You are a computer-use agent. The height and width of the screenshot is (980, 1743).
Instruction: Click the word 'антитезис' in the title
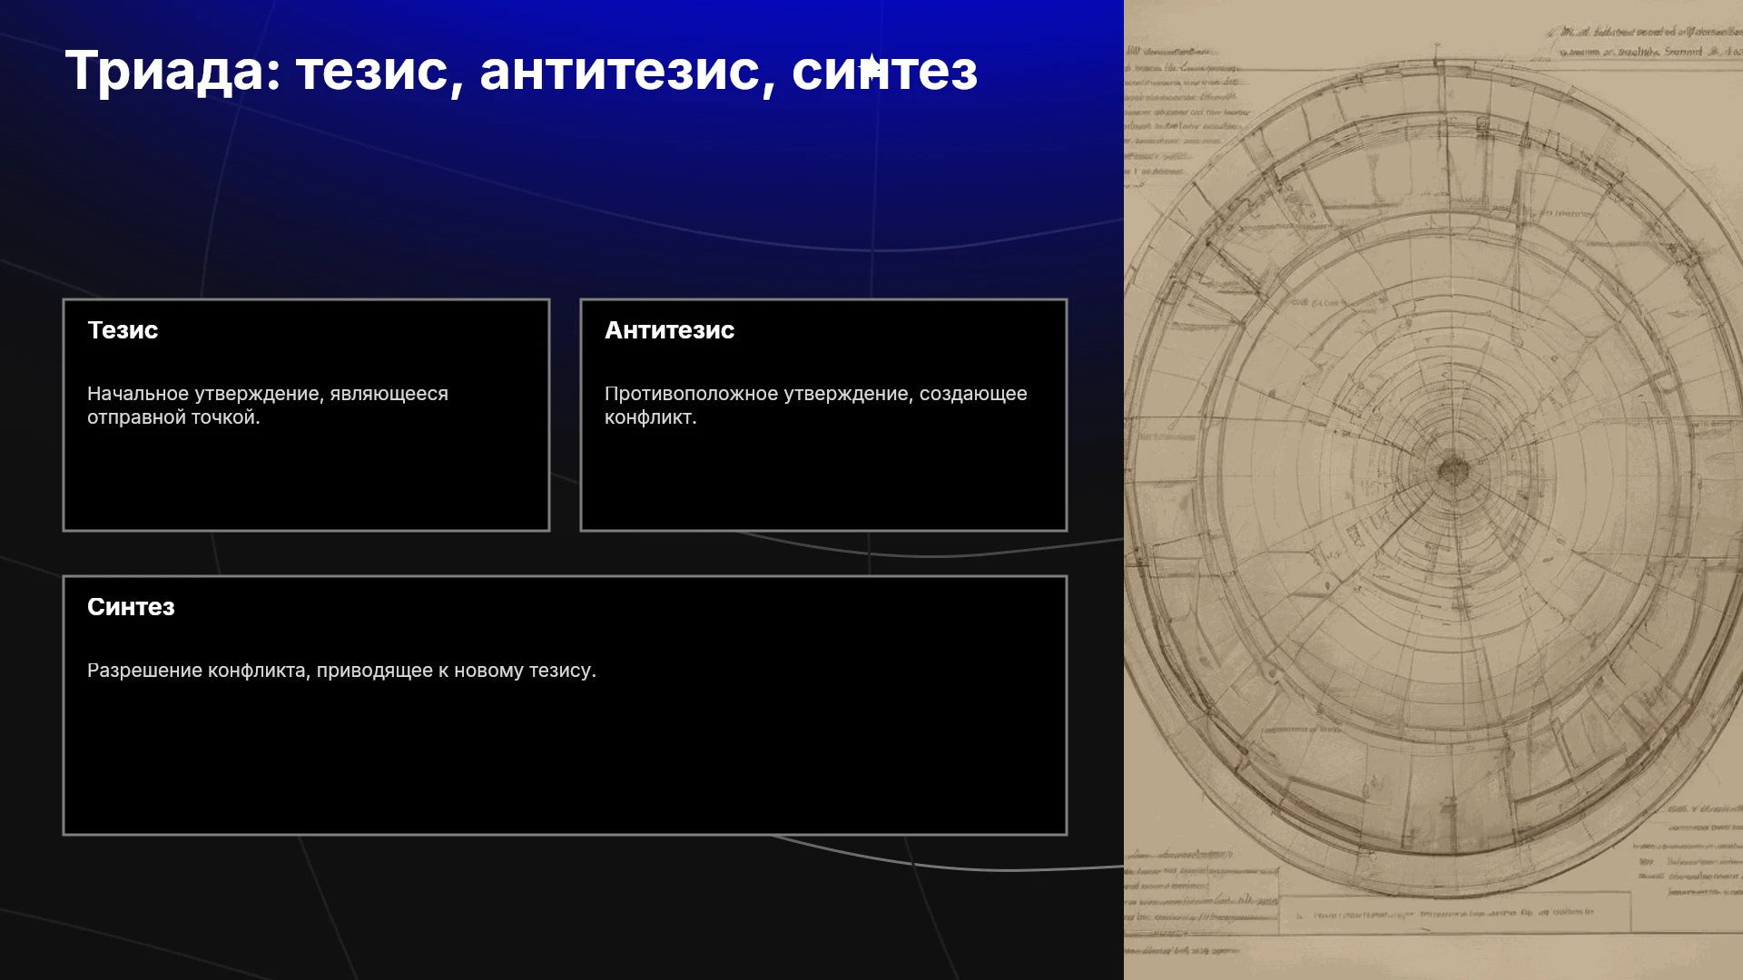click(619, 71)
